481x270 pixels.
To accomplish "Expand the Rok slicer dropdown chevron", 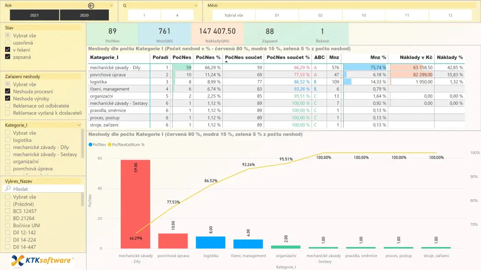I will click(112, 6).
